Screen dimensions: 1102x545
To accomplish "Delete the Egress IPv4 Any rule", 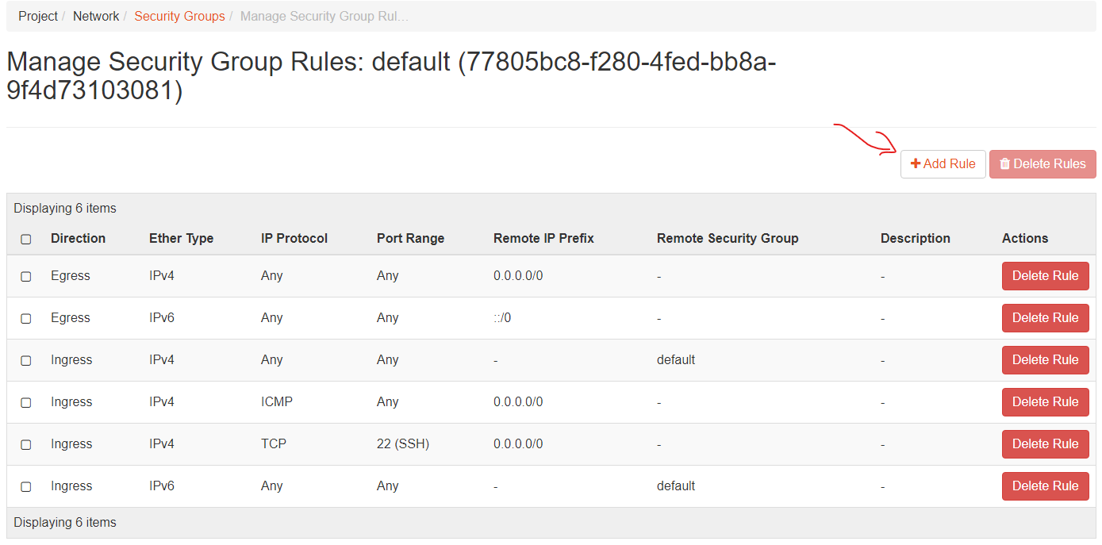I will pos(1045,276).
